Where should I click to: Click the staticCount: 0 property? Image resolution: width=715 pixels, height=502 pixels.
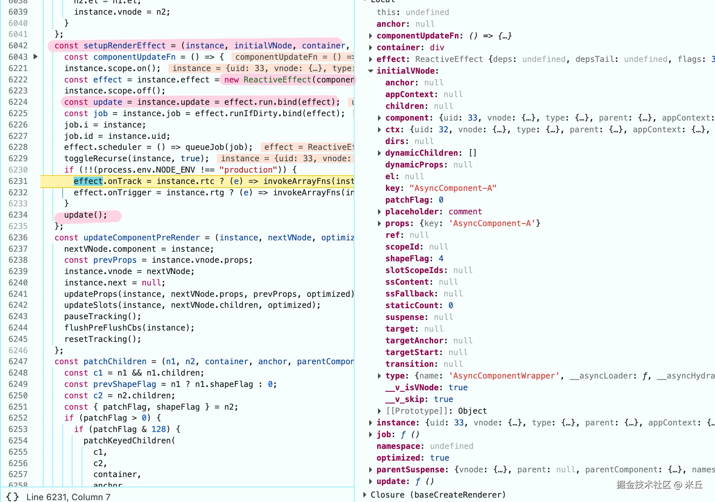tap(419, 306)
